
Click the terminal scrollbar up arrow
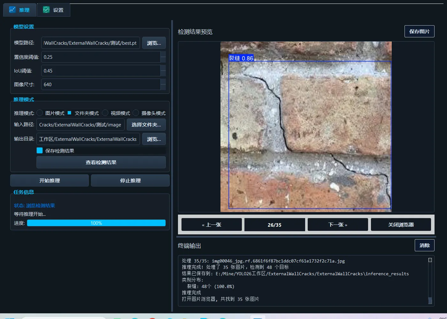(430, 260)
